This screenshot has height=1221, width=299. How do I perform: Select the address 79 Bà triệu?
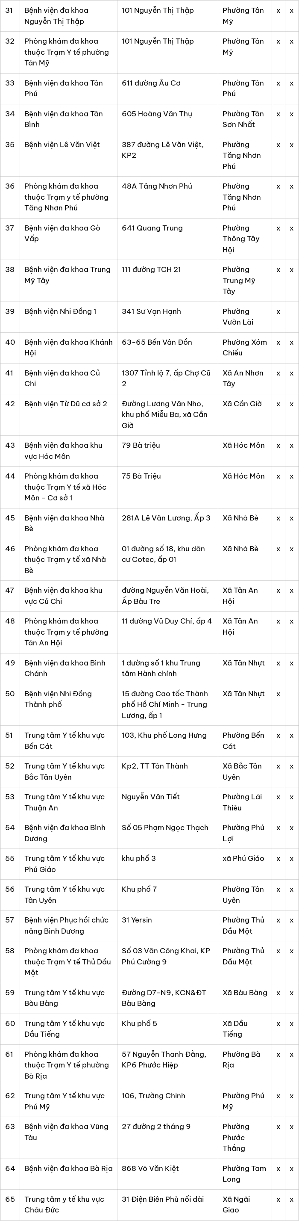(x=141, y=445)
